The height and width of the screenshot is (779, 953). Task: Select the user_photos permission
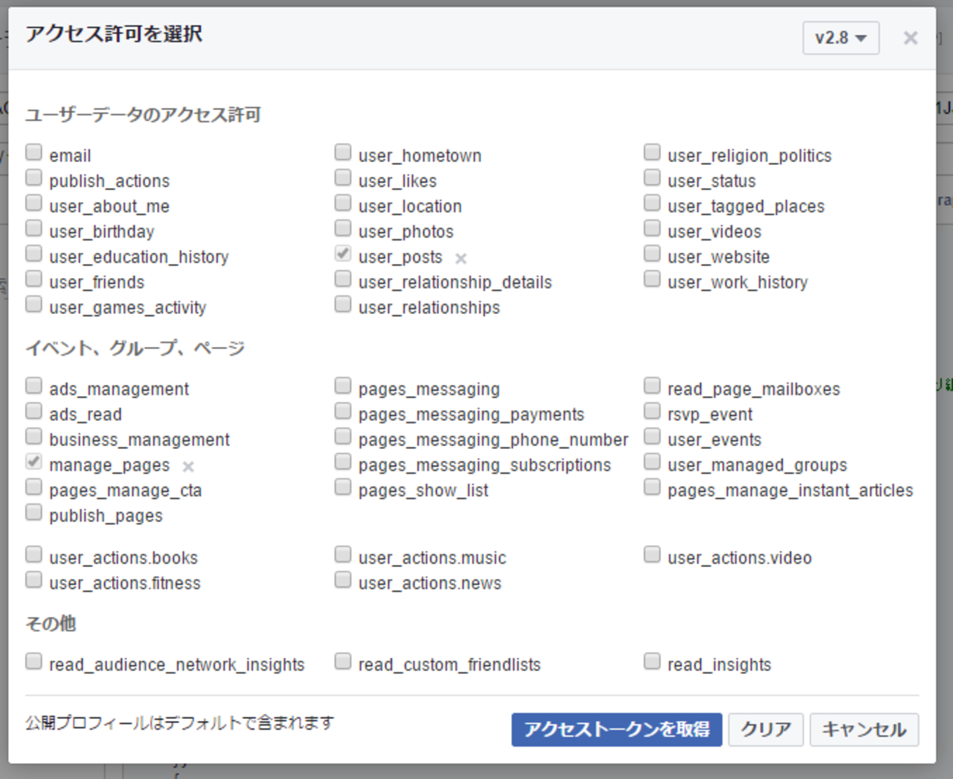[343, 228]
